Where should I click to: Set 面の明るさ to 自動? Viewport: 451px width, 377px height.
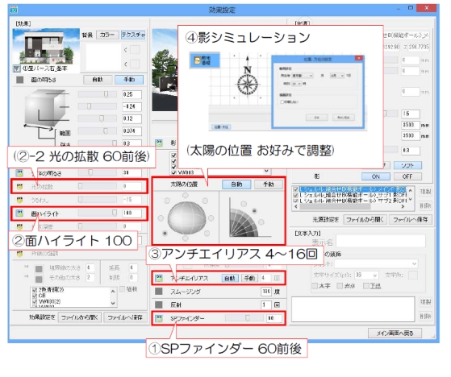[x=98, y=80]
